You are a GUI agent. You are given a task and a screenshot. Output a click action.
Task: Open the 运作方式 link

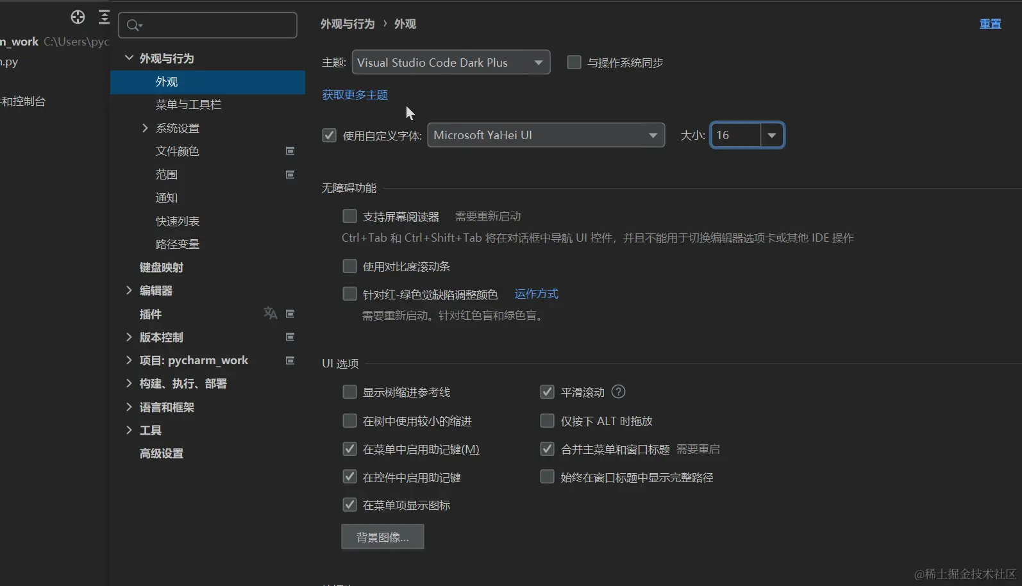[536, 294]
